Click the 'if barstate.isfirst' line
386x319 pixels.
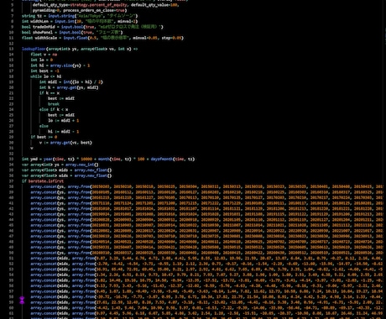tap(43, 181)
